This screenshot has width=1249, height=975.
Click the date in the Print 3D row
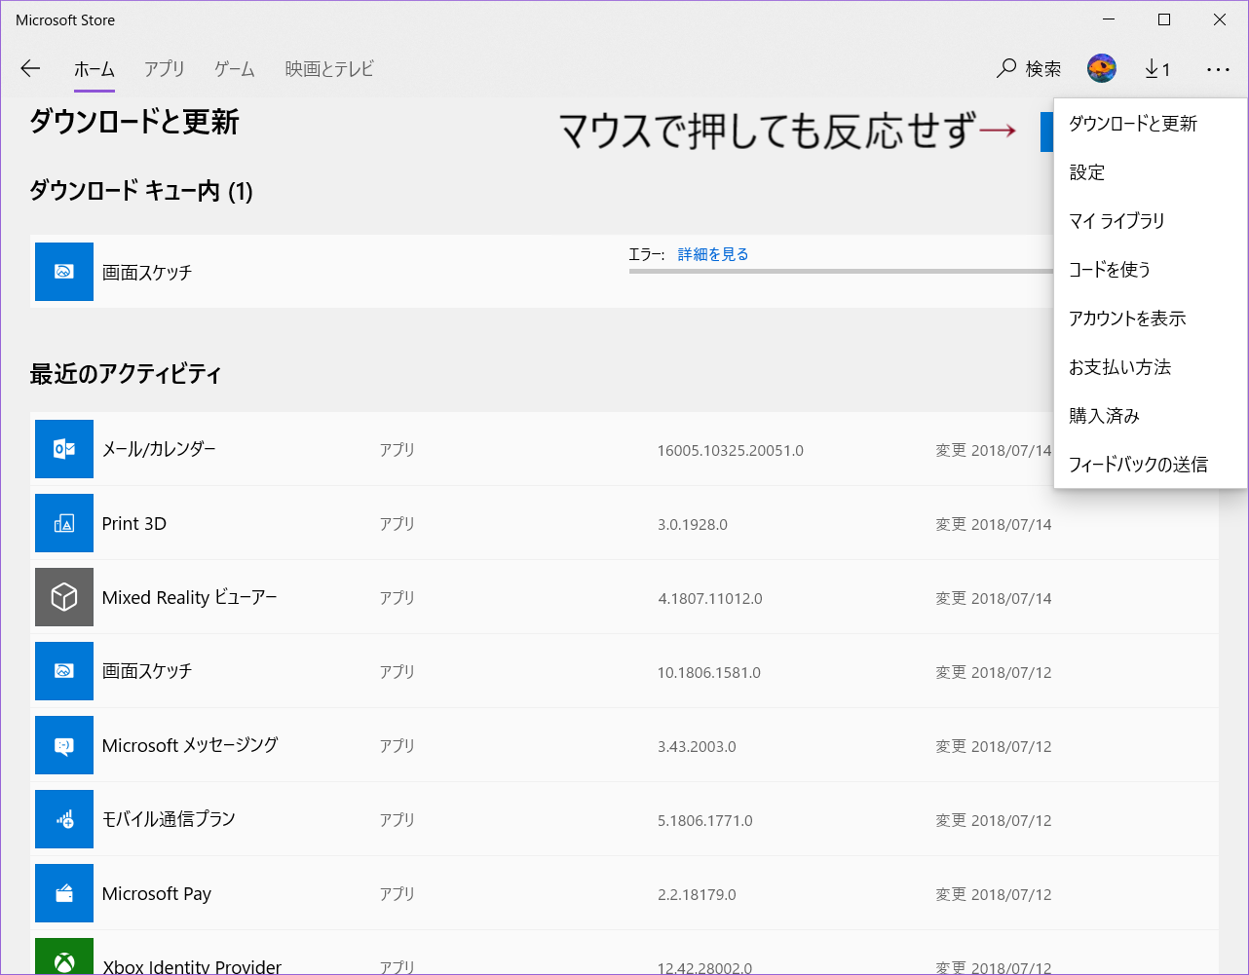994,524
